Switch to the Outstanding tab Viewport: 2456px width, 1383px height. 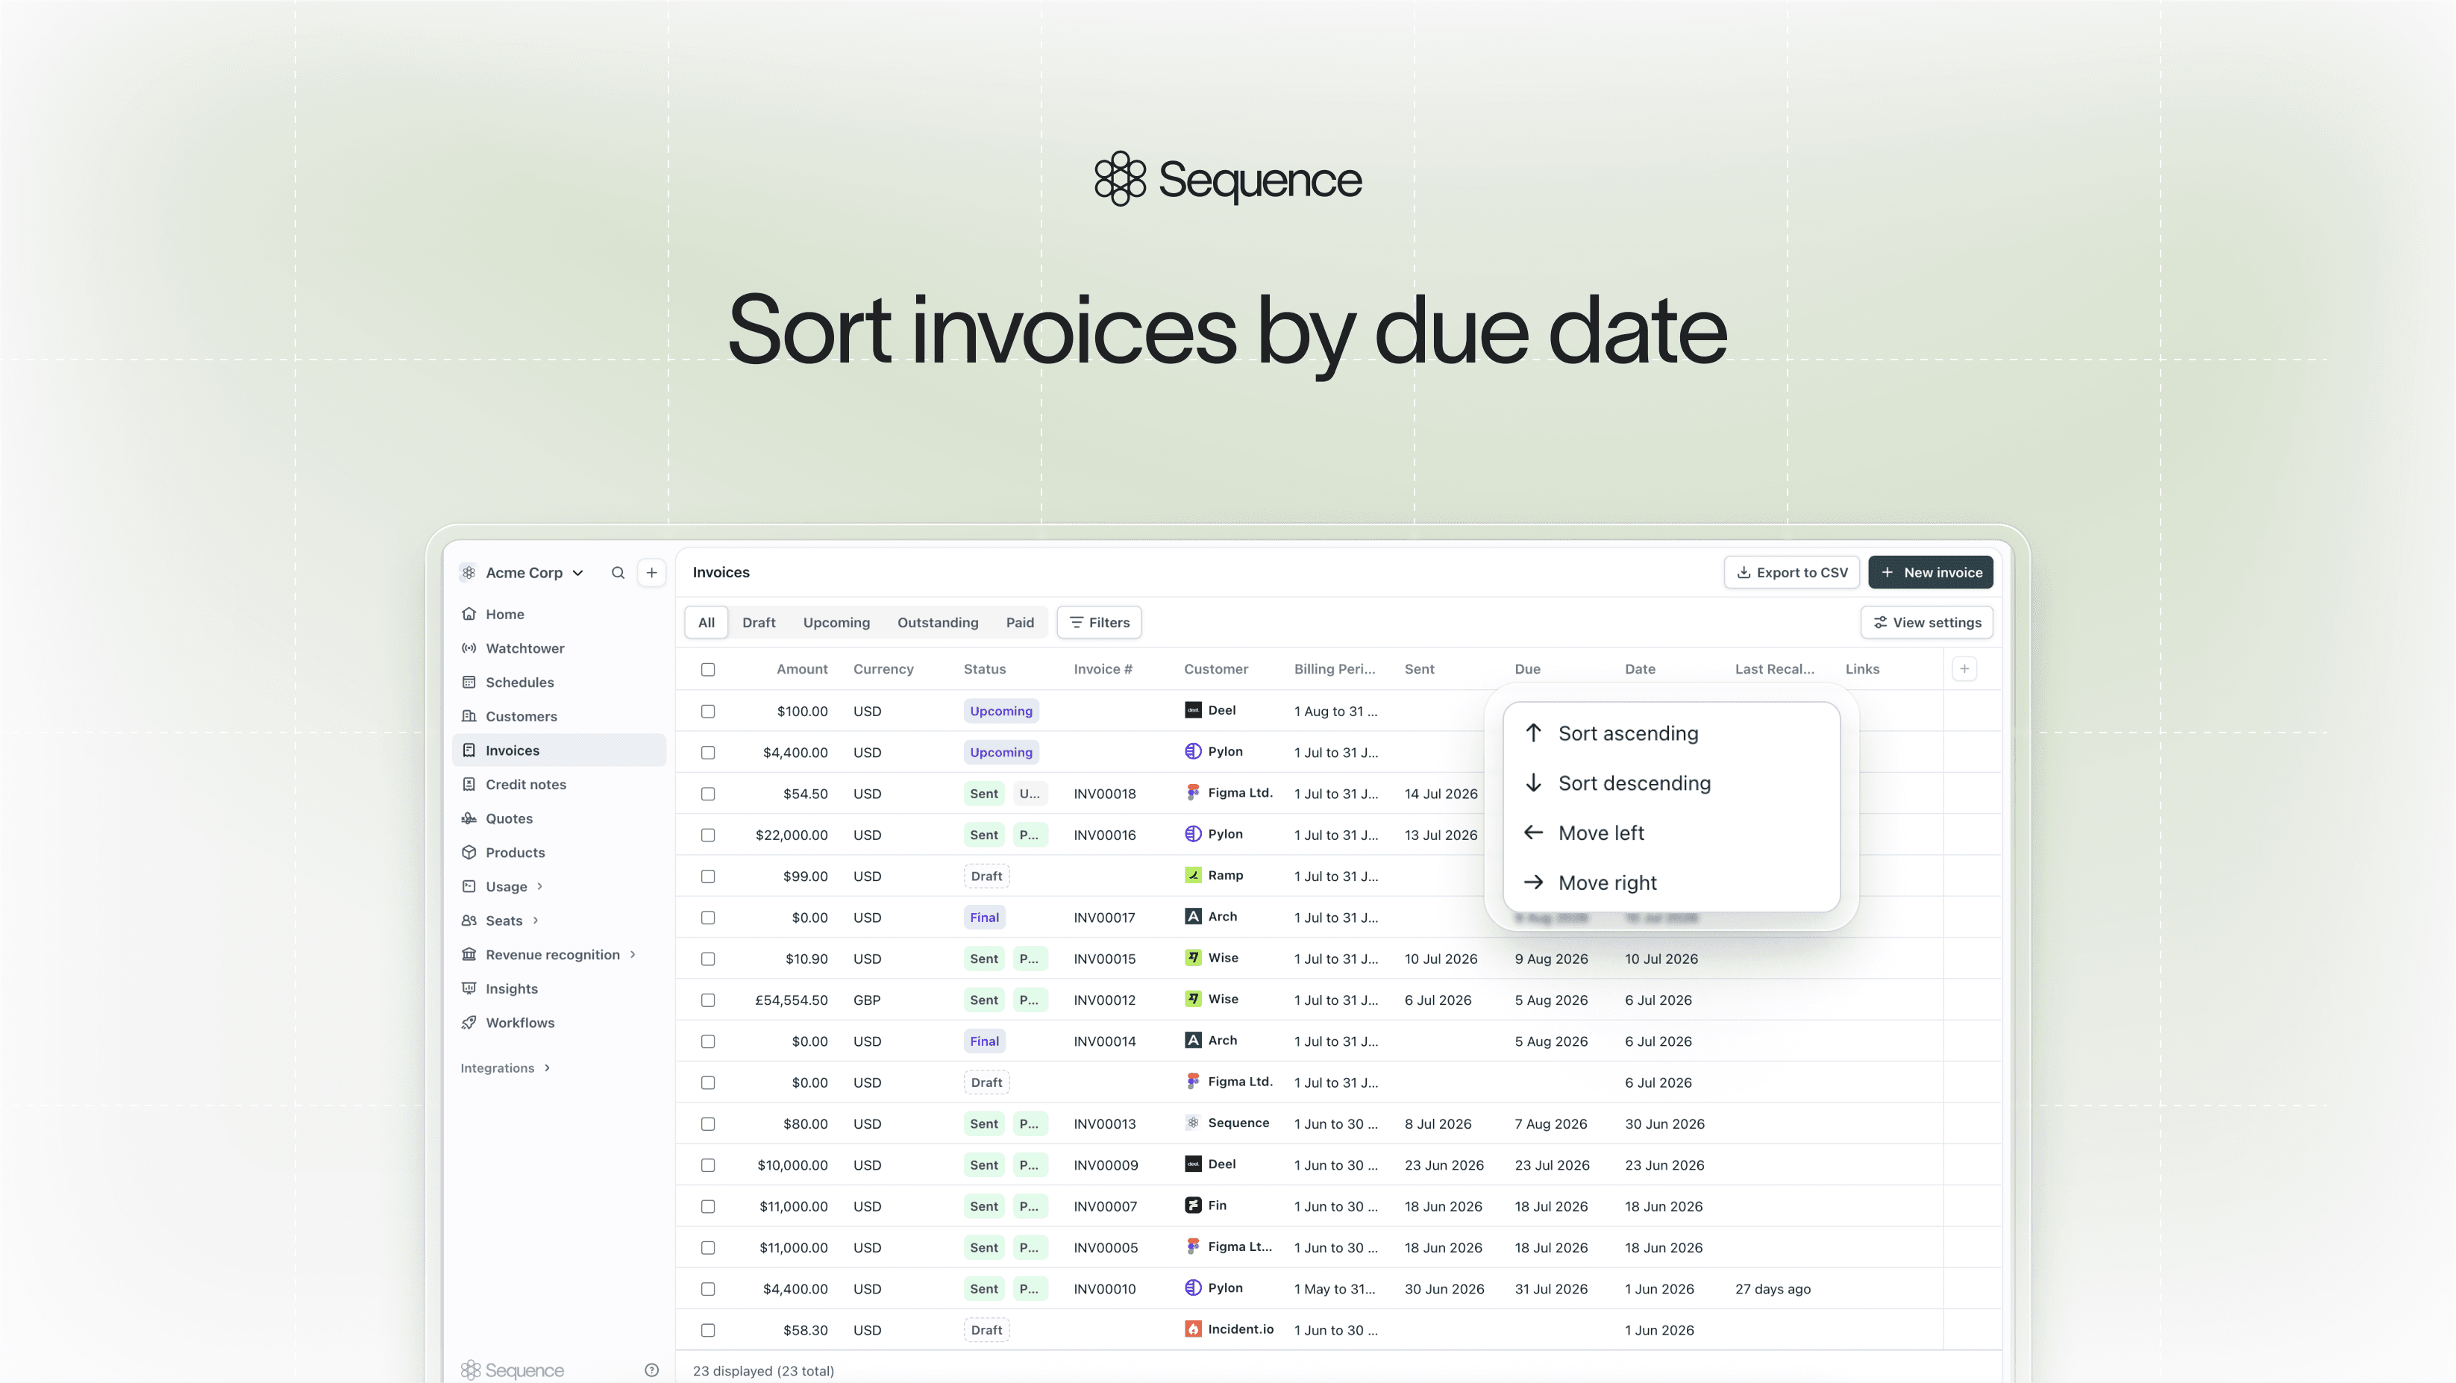tap(937, 622)
